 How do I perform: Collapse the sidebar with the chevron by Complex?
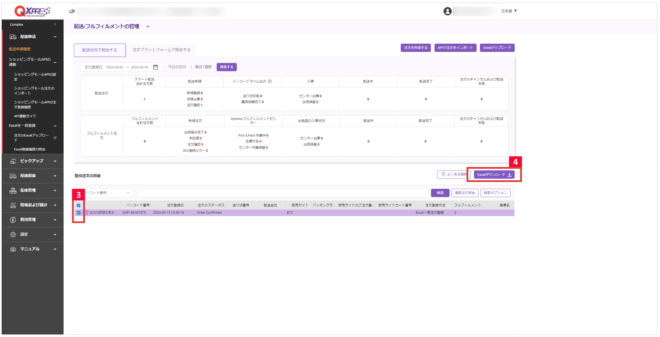[55, 24]
